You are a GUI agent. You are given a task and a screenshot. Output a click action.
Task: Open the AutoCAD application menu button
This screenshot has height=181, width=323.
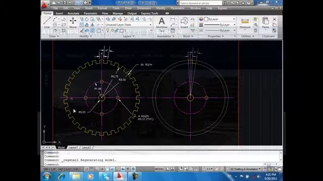tap(45, 5)
